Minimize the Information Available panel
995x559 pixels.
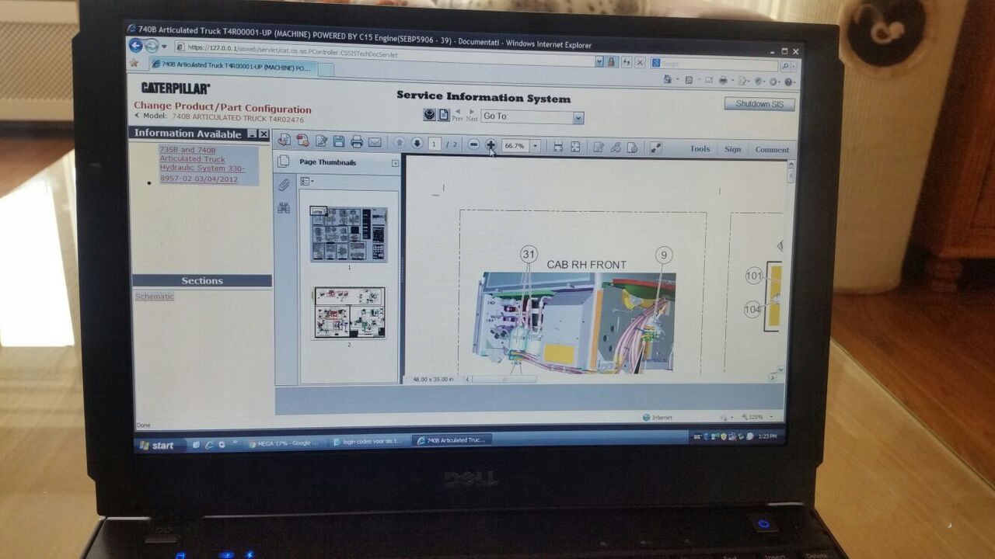pos(252,134)
